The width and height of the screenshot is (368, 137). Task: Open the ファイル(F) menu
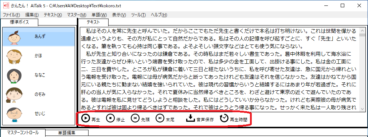point(11,15)
